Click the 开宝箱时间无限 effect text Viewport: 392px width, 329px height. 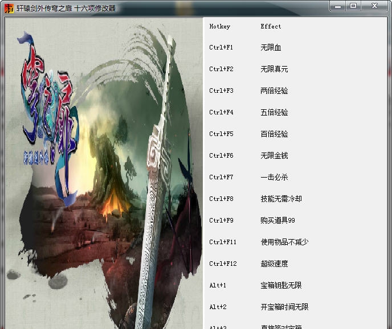[284, 307]
